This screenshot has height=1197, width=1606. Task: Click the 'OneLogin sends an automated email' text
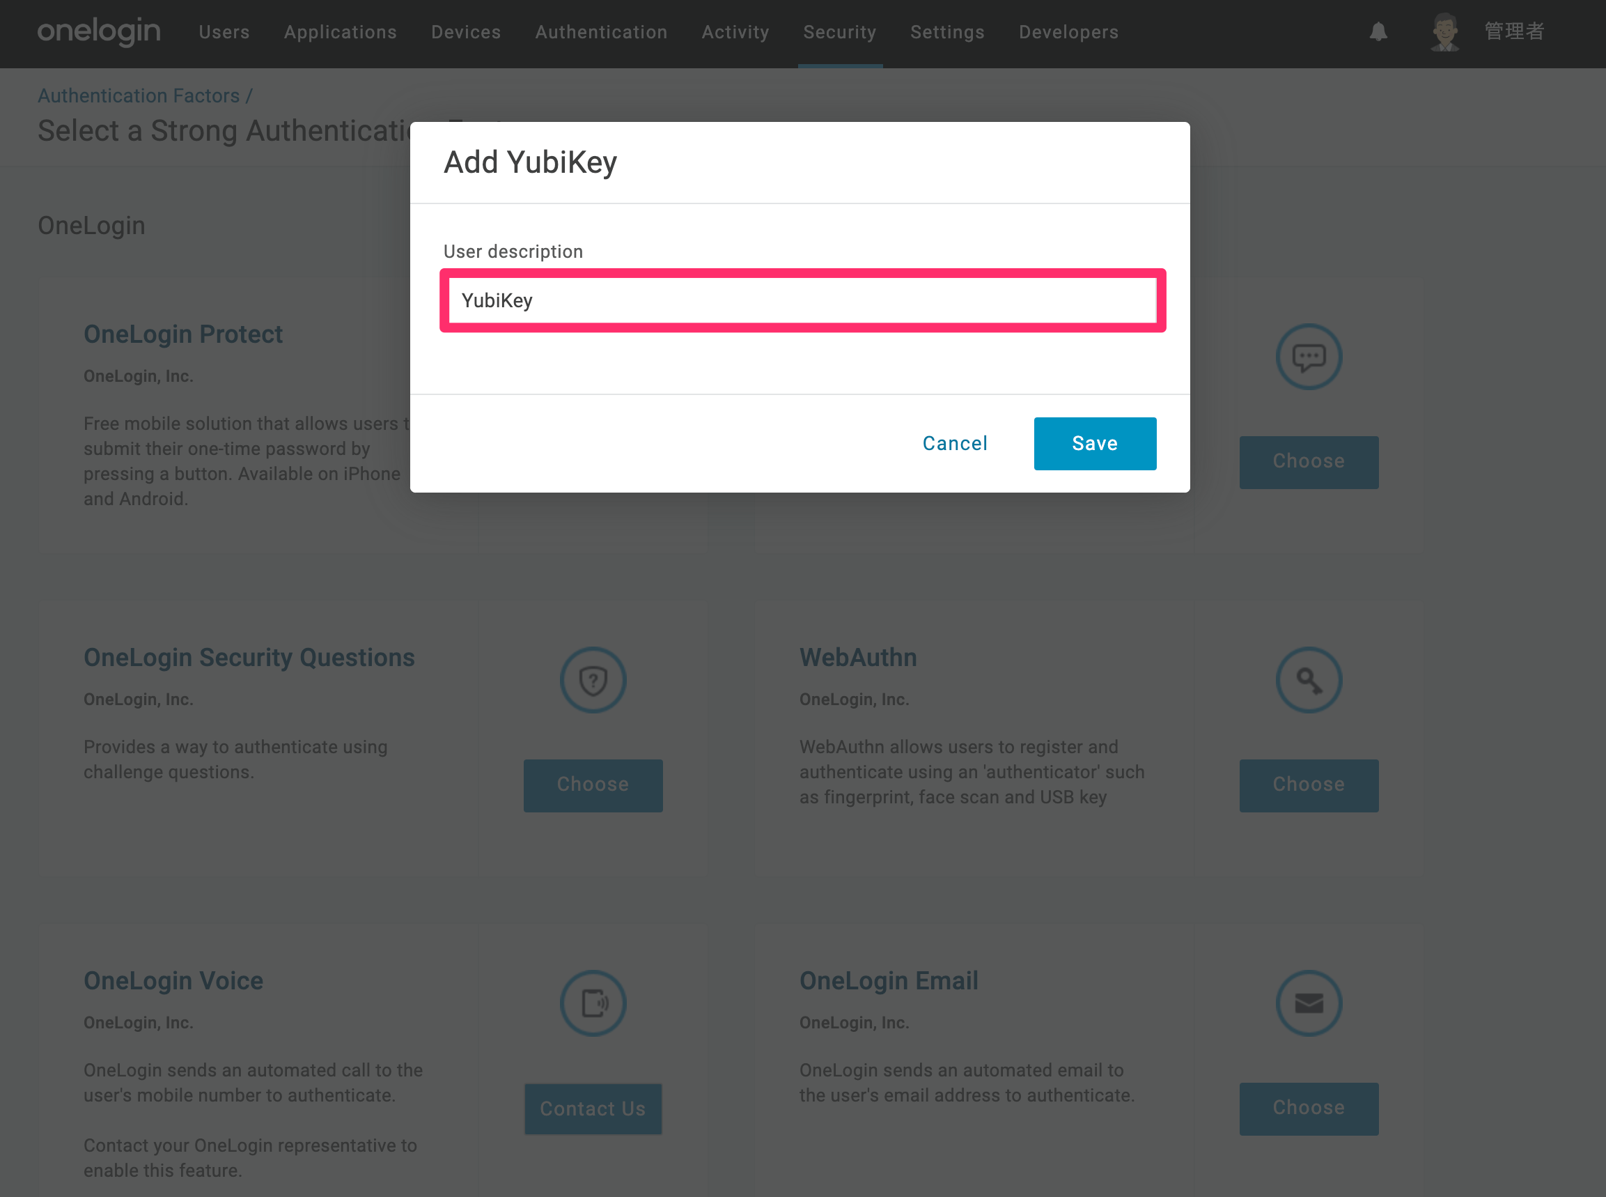[x=967, y=1083]
